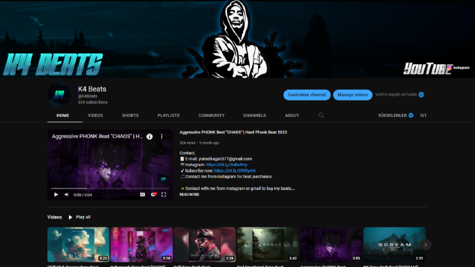Click the YÜKSELENLER extension icon
Image resolution: width=475 pixels, height=267 pixels.
pyautogui.click(x=411, y=116)
